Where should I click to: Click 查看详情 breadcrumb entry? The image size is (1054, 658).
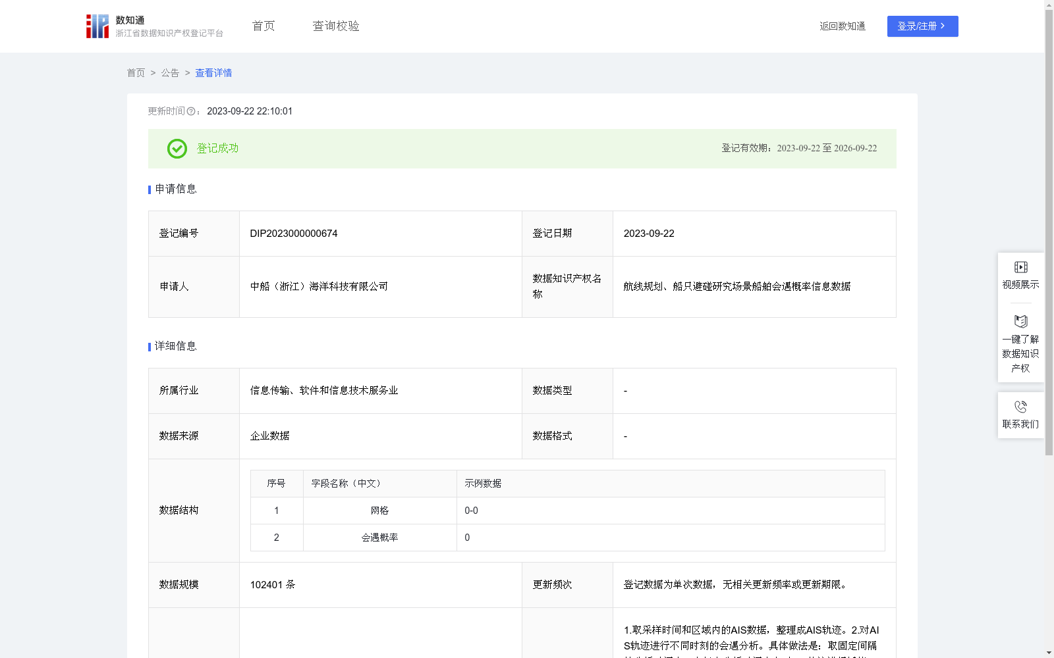(x=213, y=73)
